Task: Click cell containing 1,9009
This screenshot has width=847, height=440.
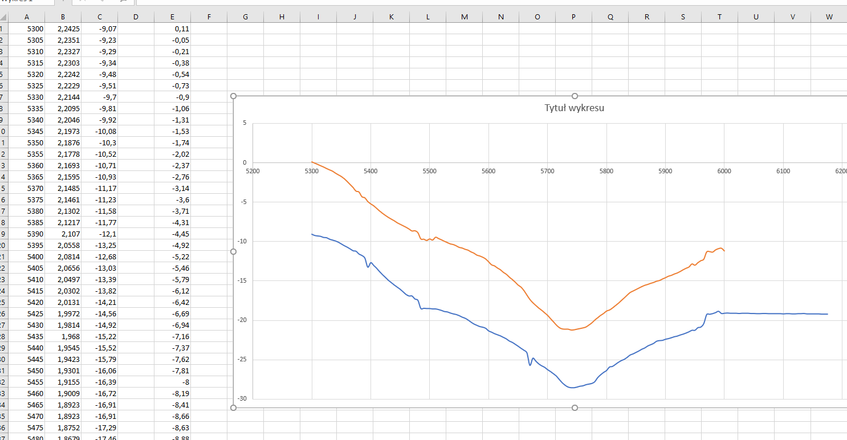Action: click(63, 393)
